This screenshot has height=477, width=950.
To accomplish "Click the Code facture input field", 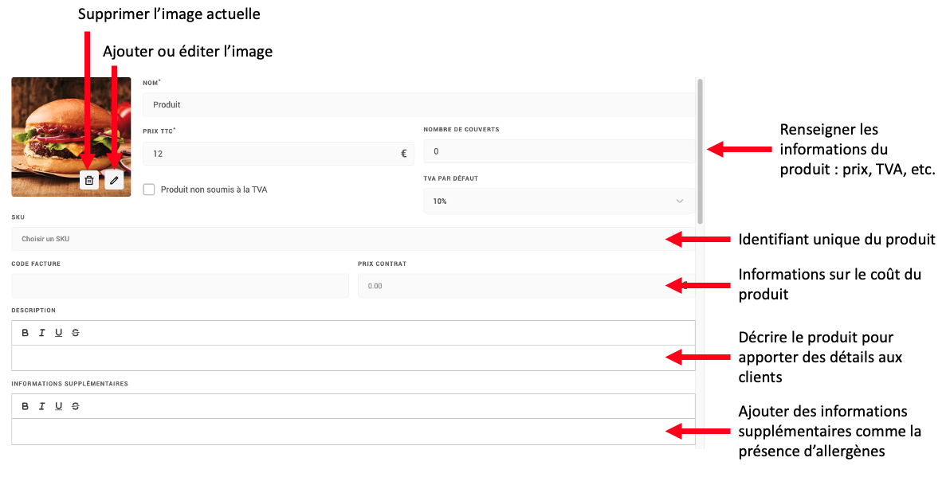I will pos(179,286).
